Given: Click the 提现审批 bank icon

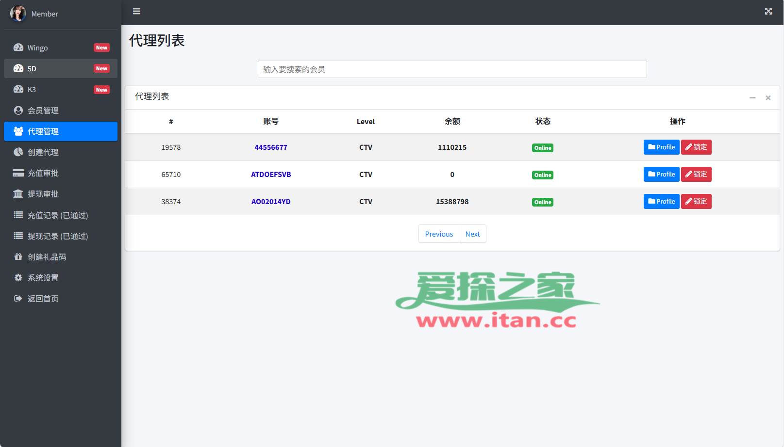Looking at the screenshot, I should 18,194.
